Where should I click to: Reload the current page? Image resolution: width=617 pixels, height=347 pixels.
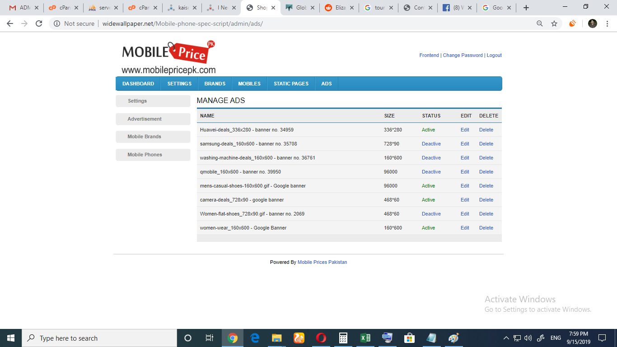click(39, 23)
